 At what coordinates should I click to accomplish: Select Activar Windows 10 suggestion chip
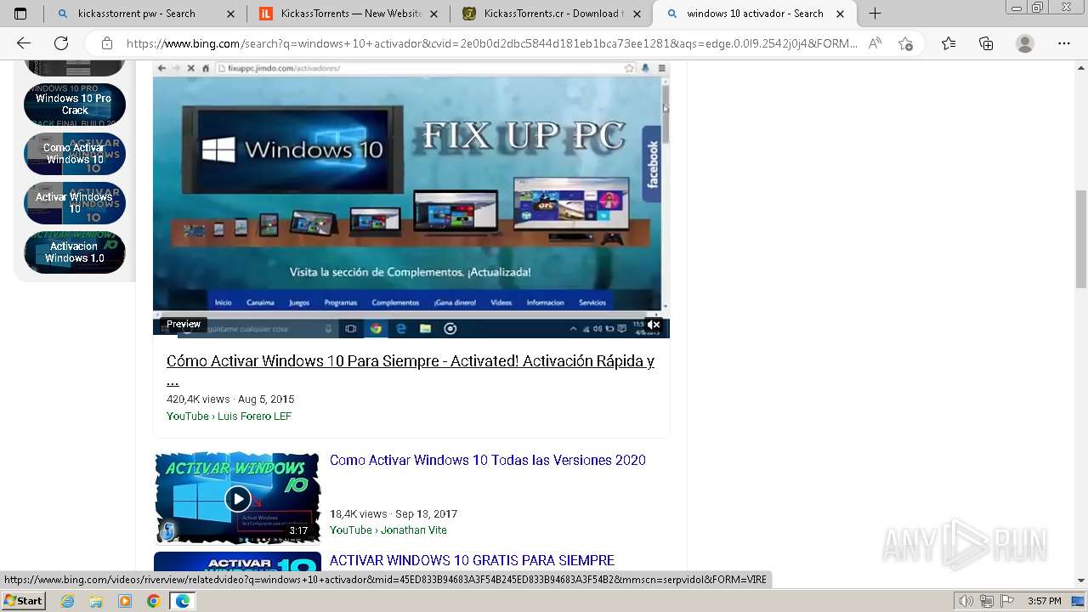pos(75,203)
